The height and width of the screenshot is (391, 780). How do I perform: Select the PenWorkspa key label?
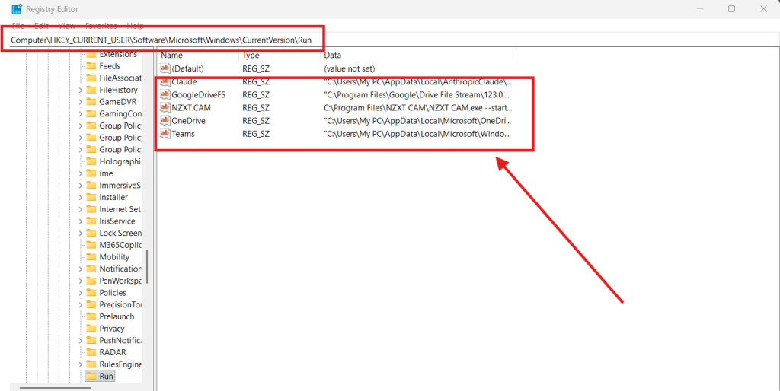120,281
